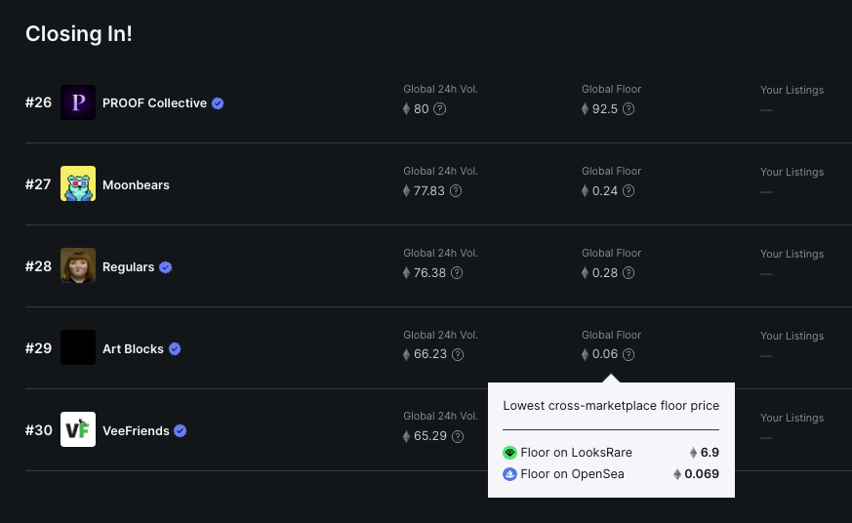Click help icon next to 80 volume
The image size is (852, 523).
pos(440,109)
